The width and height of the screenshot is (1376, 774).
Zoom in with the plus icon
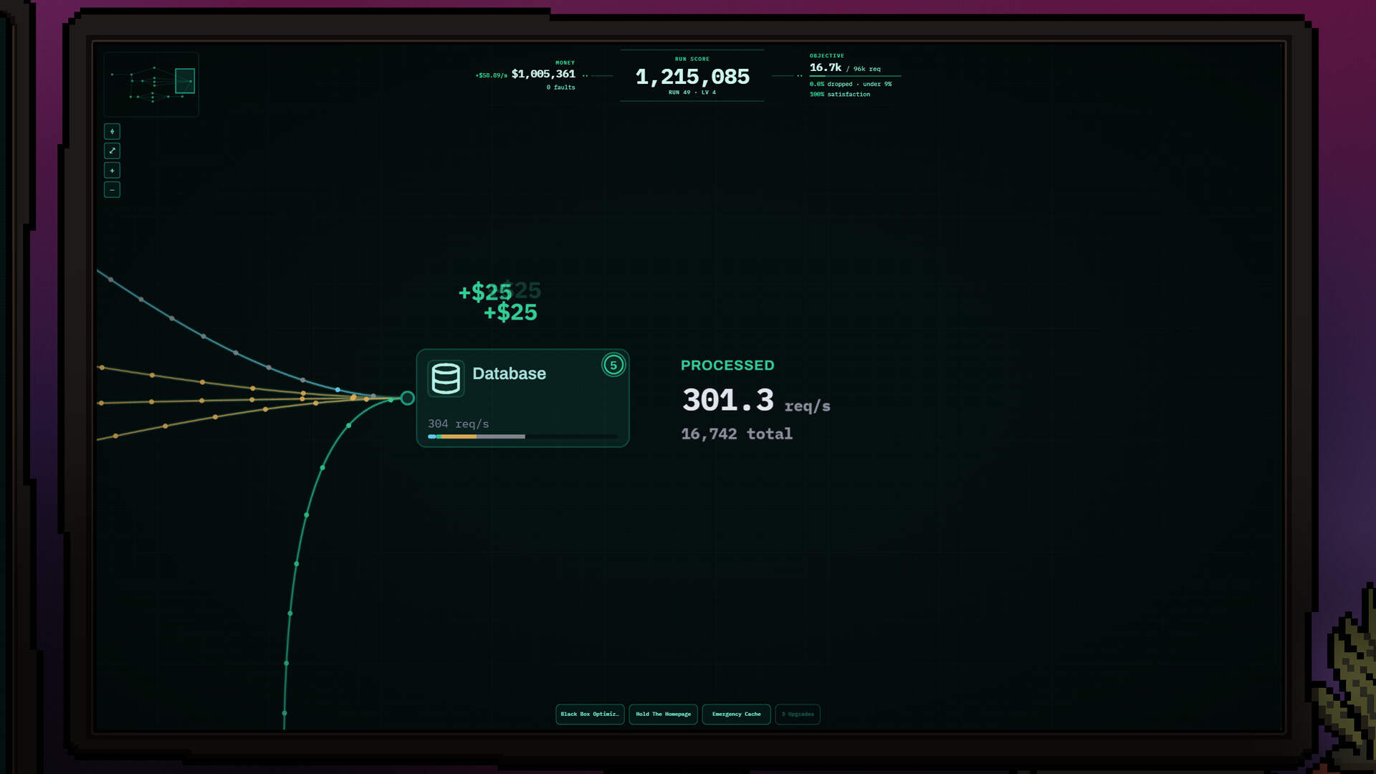[x=112, y=170]
